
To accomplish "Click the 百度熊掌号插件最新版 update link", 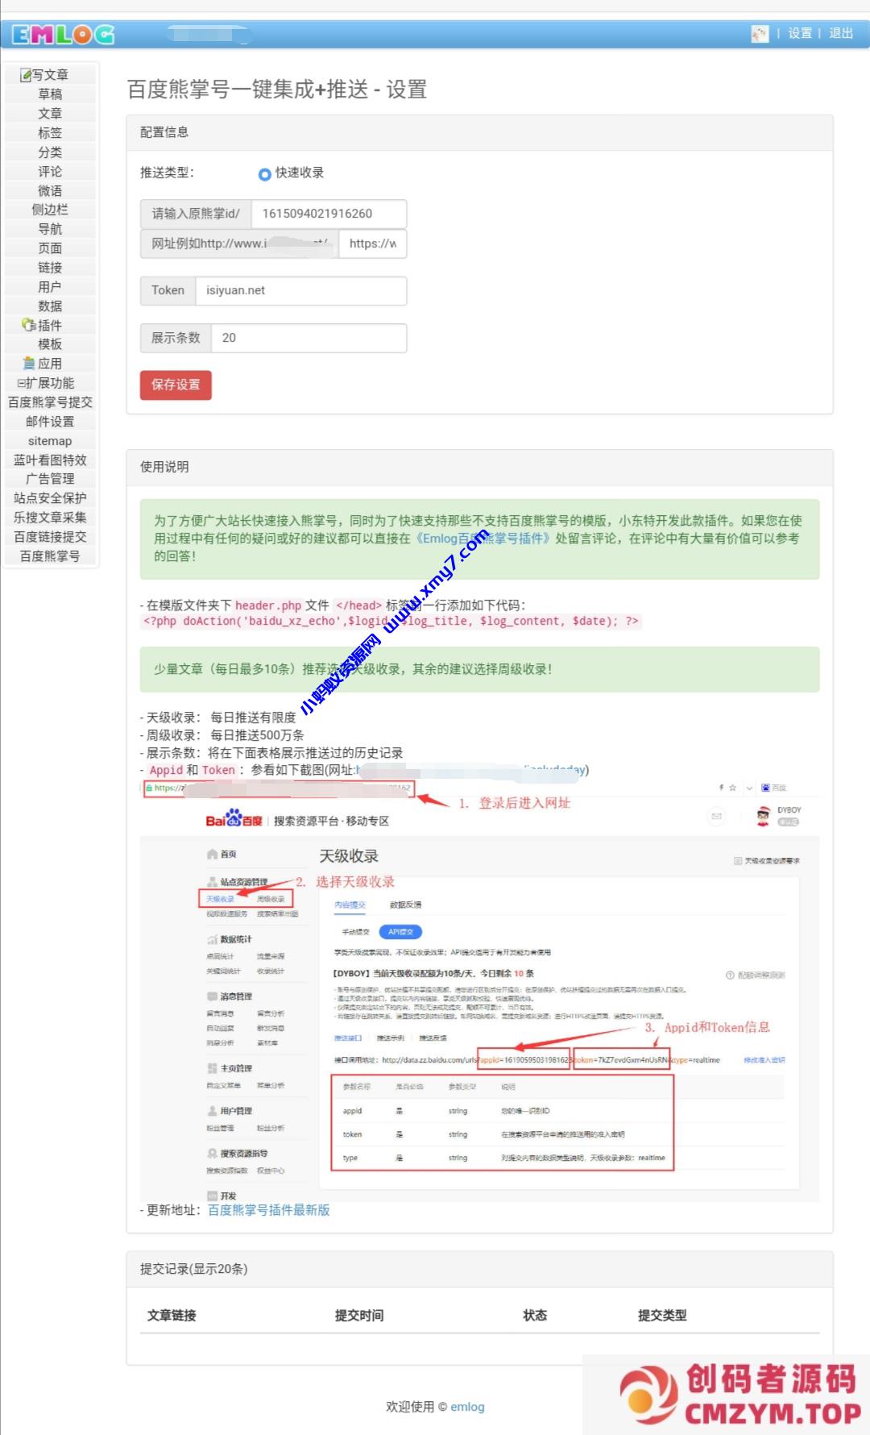I will pyautogui.click(x=268, y=1210).
